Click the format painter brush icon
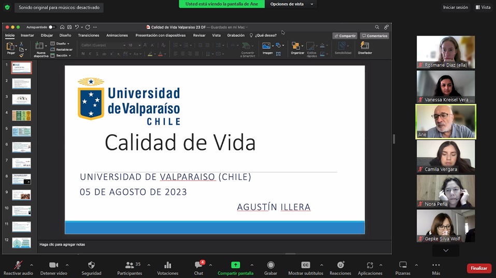Image resolution: width=496 pixels, height=278 pixels. 21,55
